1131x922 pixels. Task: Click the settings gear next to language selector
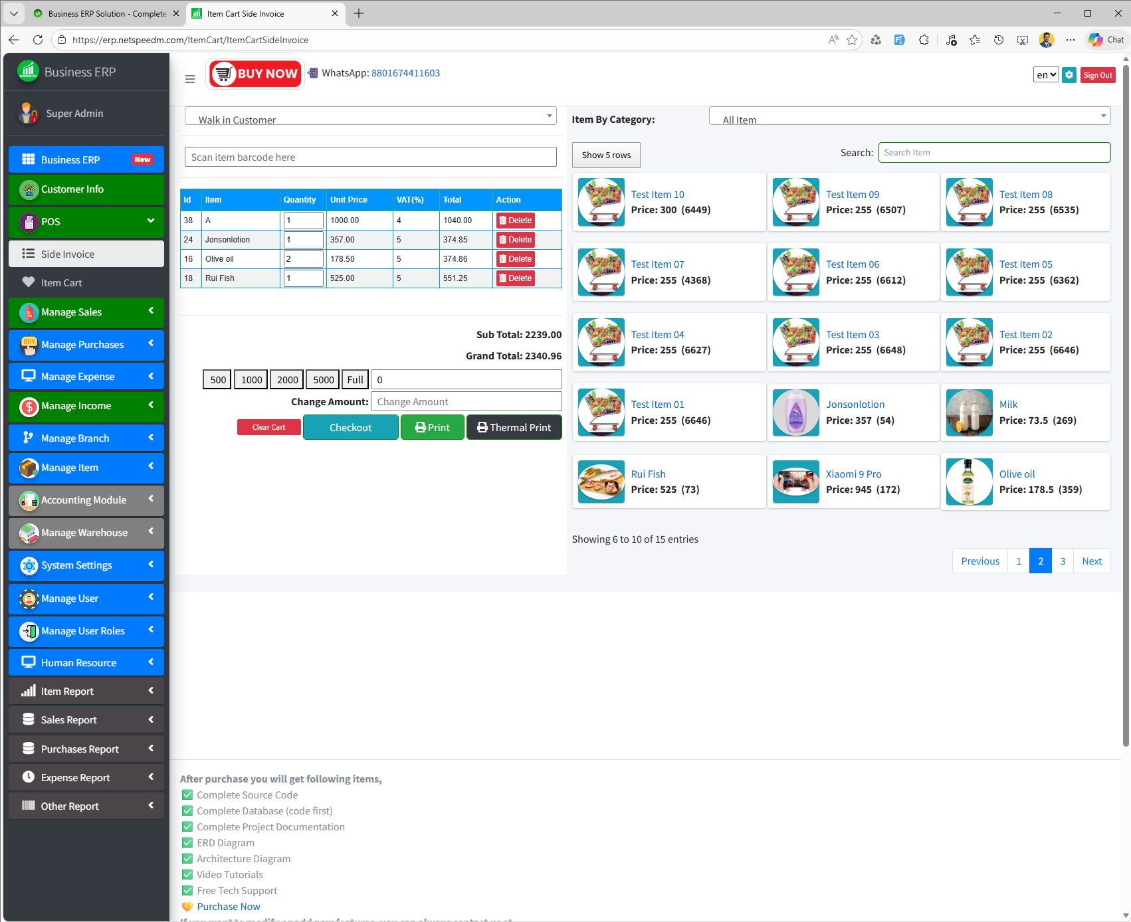point(1069,75)
